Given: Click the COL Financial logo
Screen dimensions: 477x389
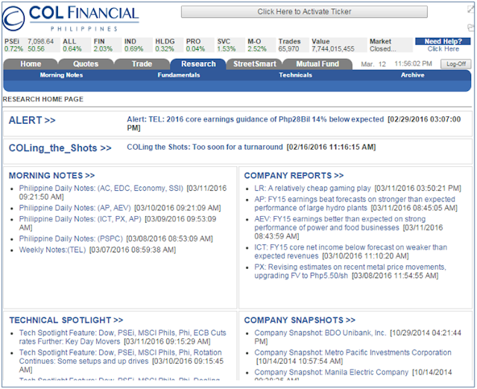Looking at the screenshot, I should (71, 18).
